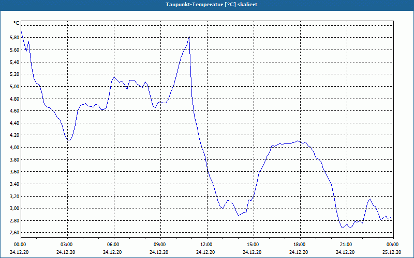Choose the '3,80' y-axis value

point(14,159)
